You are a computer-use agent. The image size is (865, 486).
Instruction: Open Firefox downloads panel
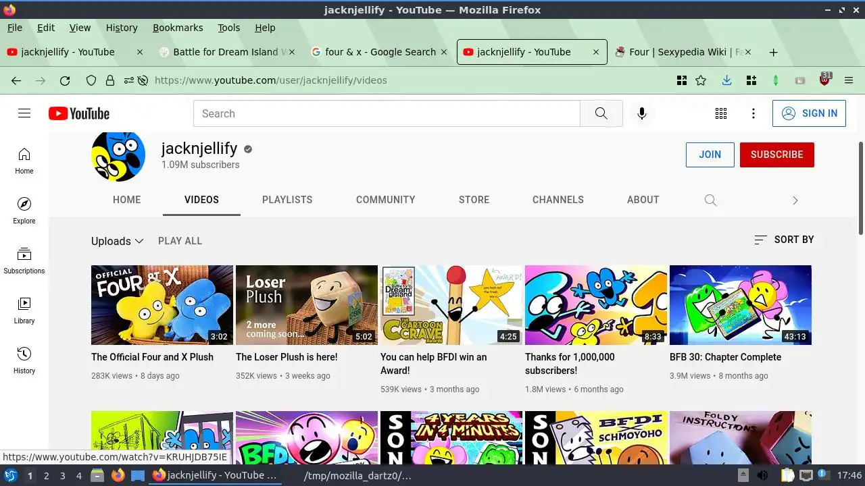point(726,80)
